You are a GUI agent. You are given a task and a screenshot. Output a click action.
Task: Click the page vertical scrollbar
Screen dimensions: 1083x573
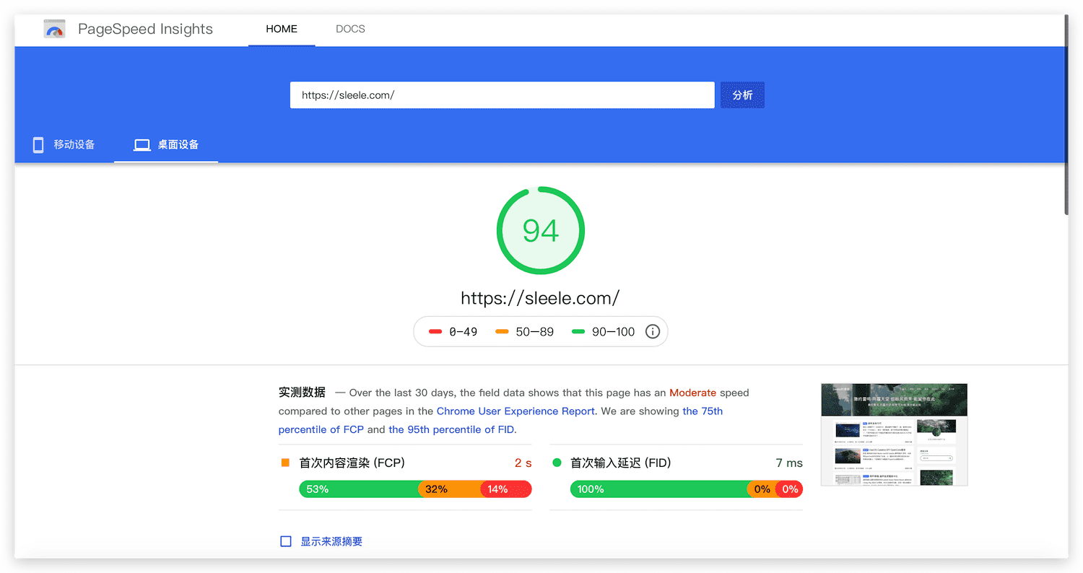click(1066, 115)
